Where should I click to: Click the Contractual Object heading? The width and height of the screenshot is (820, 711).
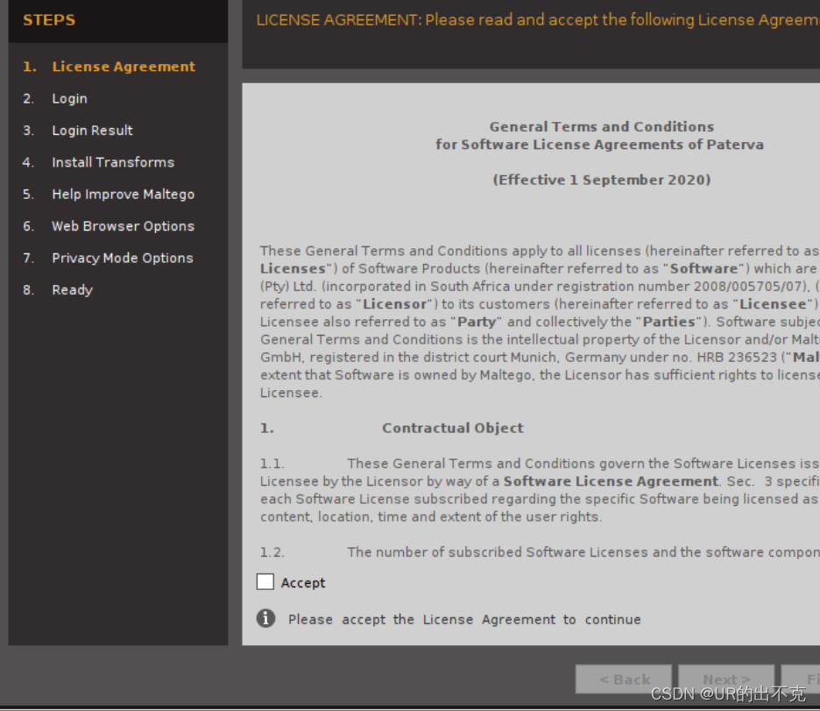[452, 428]
